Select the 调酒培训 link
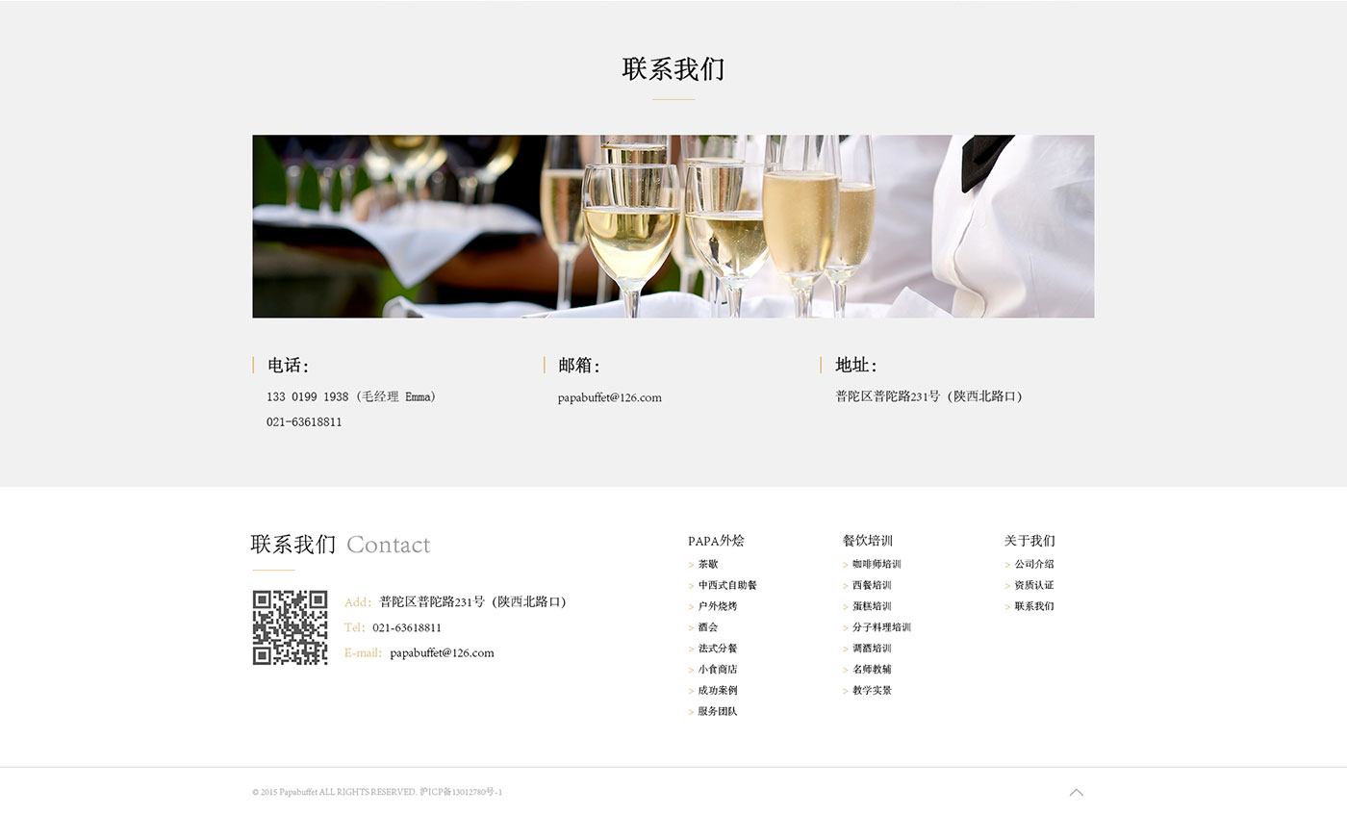This screenshot has width=1347, height=815. tap(871, 649)
